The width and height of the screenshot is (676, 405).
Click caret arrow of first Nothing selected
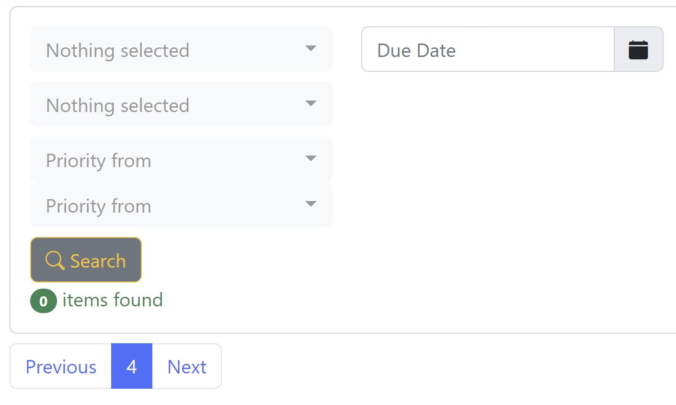[x=311, y=48]
